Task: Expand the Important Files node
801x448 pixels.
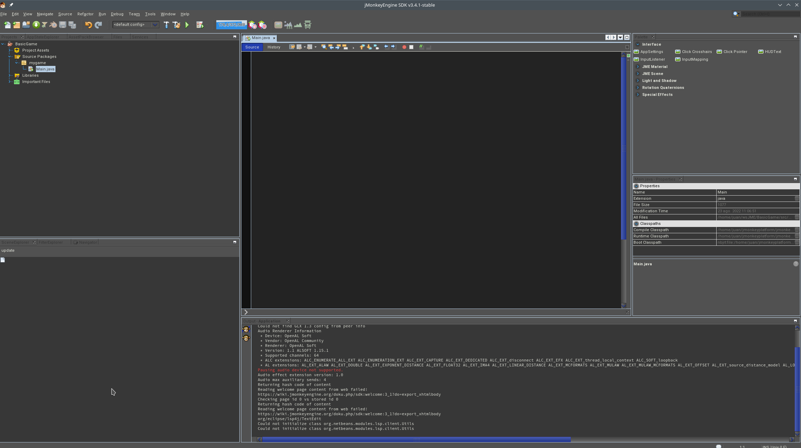Action: (10, 82)
